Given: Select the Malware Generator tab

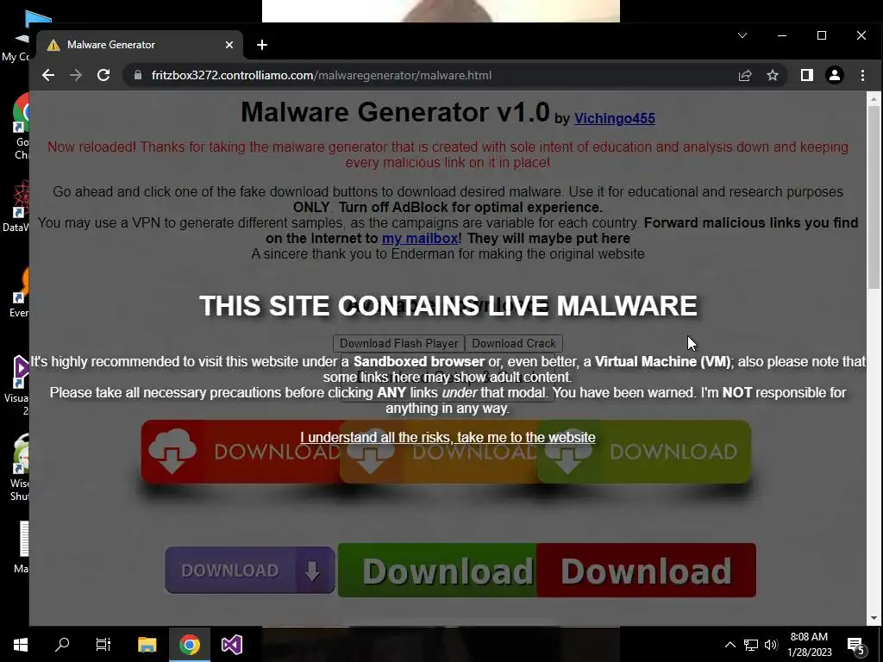Looking at the screenshot, I should click(140, 45).
